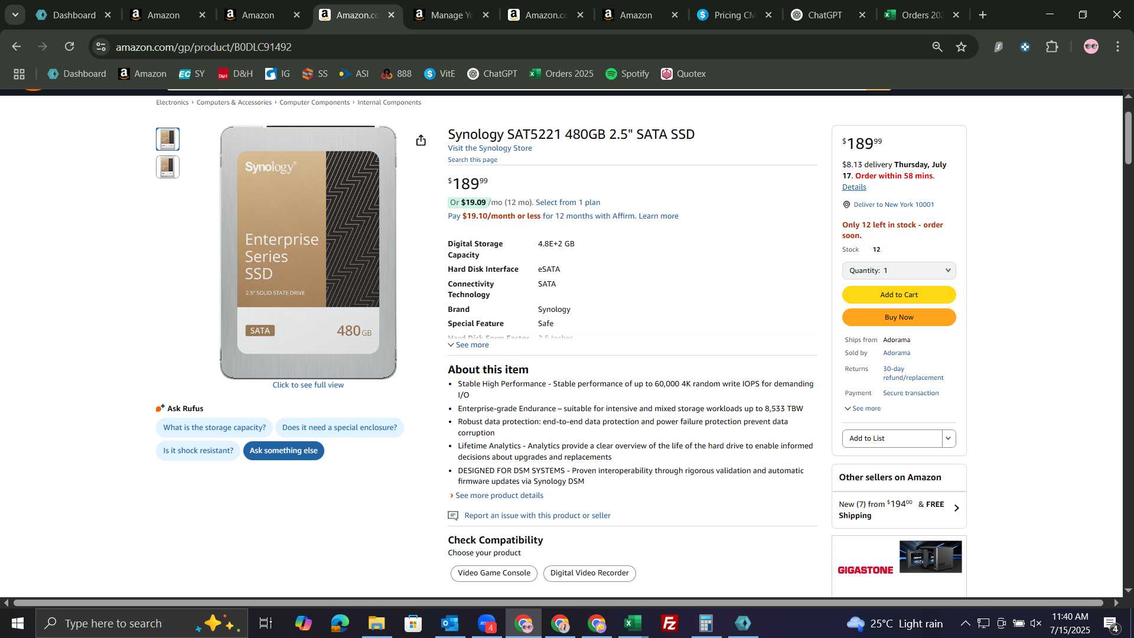1134x638 pixels.
Task: Click the main SSD image for full view
Action: click(x=308, y=253)
